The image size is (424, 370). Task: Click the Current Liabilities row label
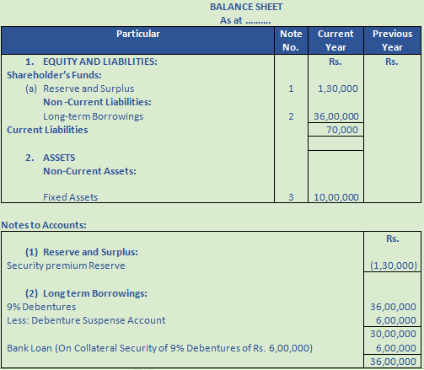click(47, 130)
